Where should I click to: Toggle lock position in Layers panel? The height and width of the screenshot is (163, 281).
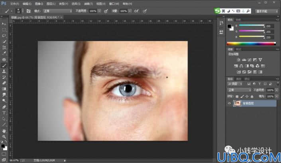coord(247,97)
